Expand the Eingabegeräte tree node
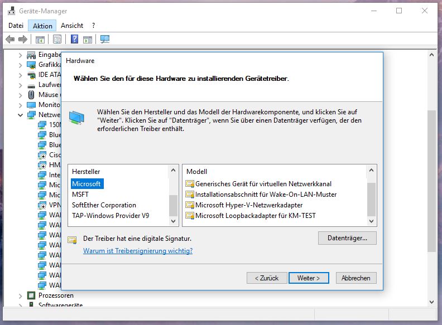 20,55
